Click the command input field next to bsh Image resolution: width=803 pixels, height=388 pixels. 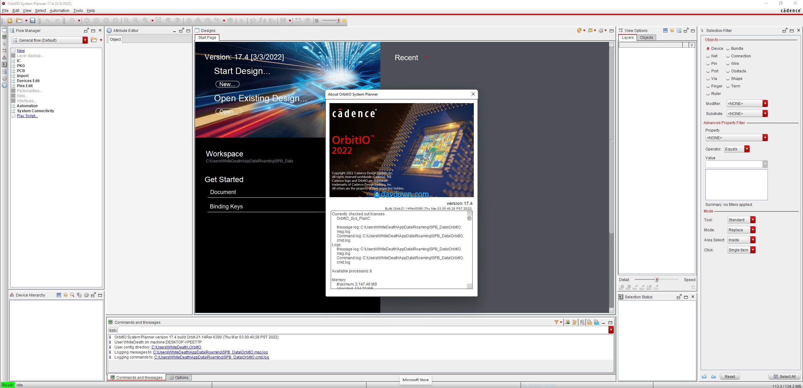(x=363, y=330)
